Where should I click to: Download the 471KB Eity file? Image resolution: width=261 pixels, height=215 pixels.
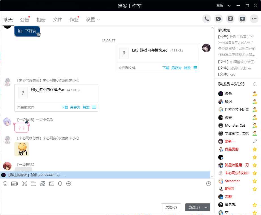[x=65, y=107]
